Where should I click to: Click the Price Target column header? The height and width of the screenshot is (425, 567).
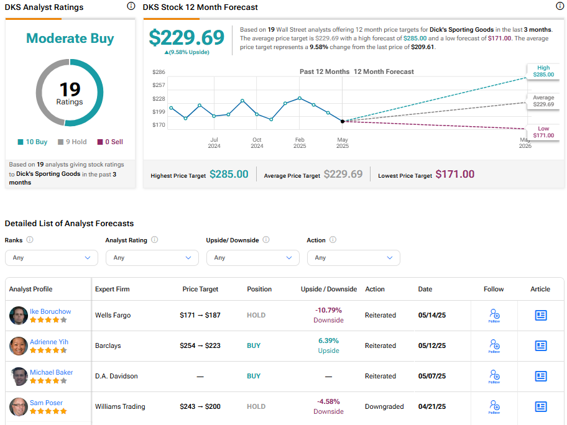pyautogui.click(x=200, y=289)
